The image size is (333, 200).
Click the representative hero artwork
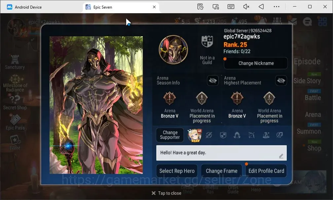tap(96, 105)
